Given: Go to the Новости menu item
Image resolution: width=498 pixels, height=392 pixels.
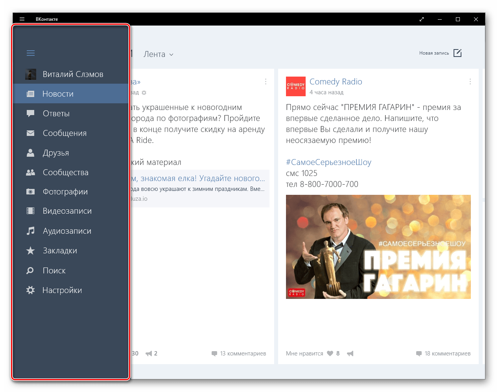Looking at the screenshot, I should (71, 93).
